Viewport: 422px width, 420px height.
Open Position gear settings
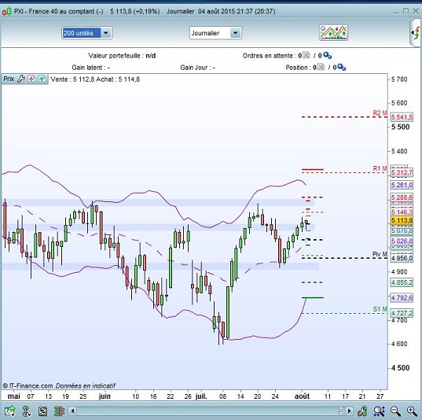(342, 67)
